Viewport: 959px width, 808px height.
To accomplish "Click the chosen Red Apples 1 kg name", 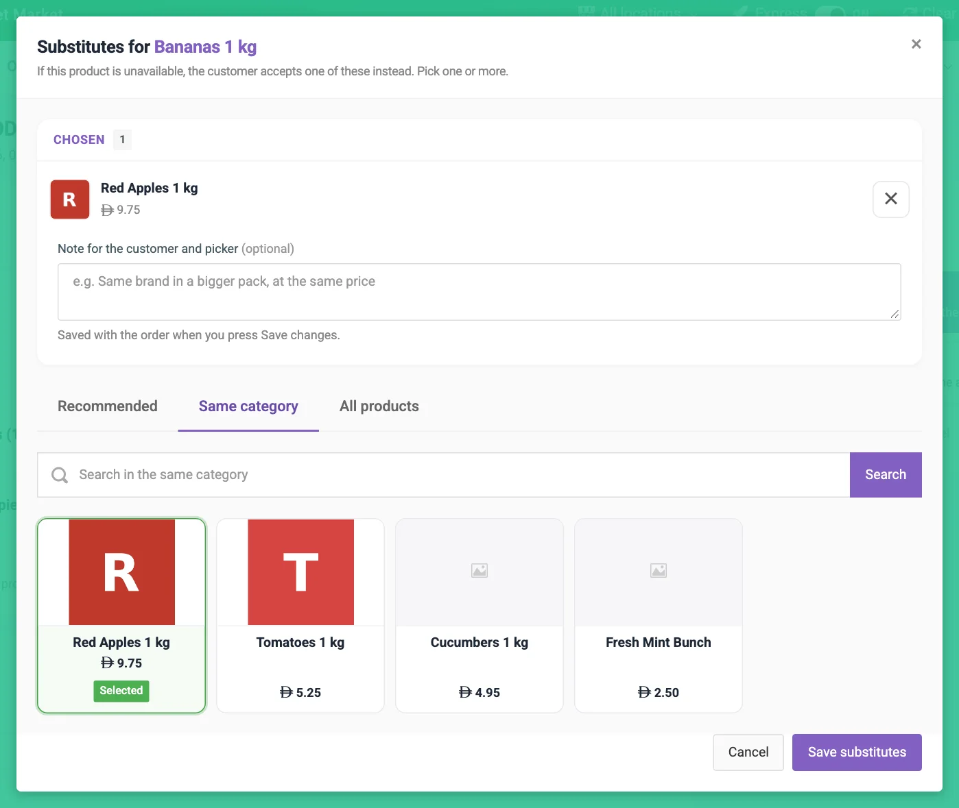I will [x=150, y=188].
